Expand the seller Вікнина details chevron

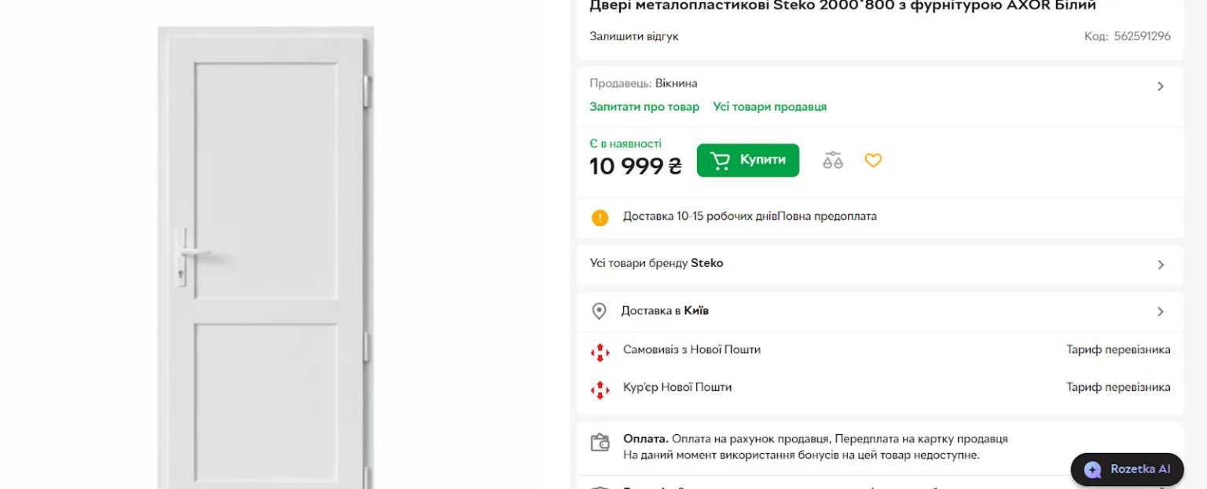[x=1160, y=86]
